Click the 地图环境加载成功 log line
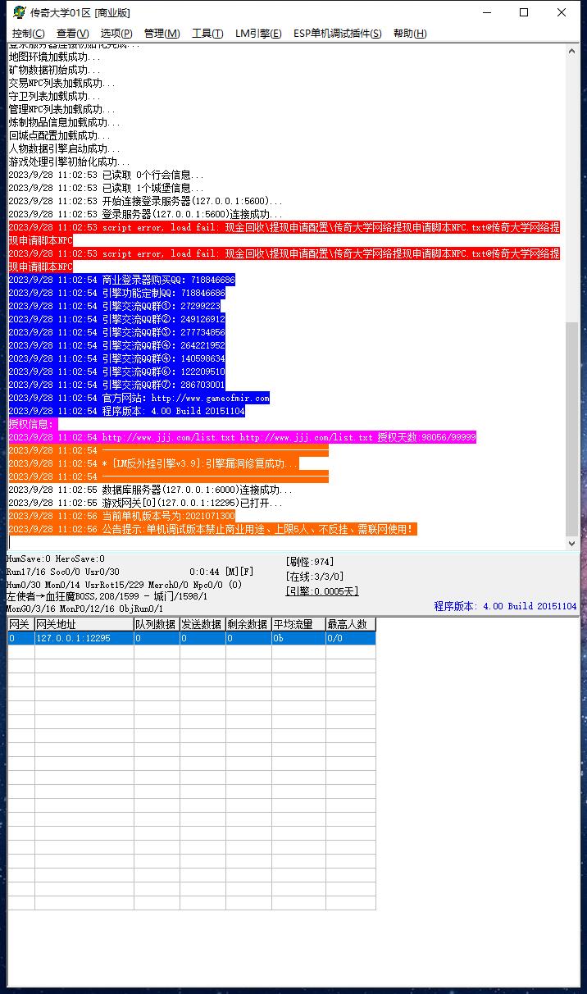 [x=54, y=57]
